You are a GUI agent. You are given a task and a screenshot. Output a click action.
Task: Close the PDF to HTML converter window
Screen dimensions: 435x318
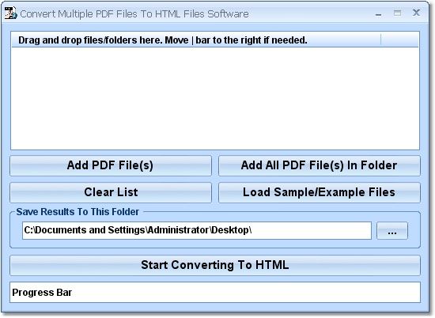pos(416,13)
